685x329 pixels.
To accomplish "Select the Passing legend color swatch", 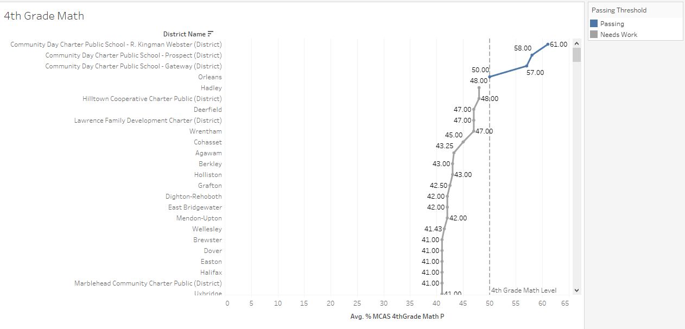I will pyautogui.click(x=594, y=24).
